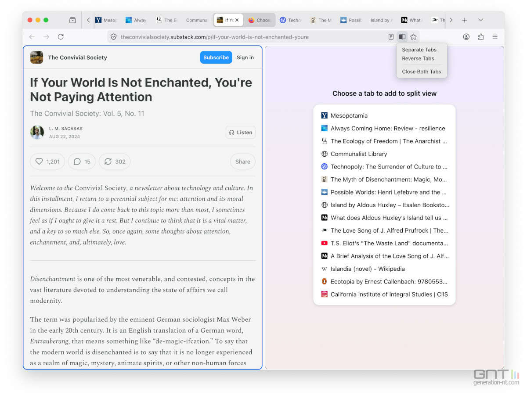Click the address bar URL field
527x395 pixels.
(246, 37)
